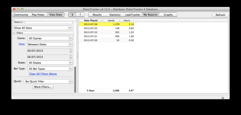241x115 pixels.
Task: Click the 2,386 total hands summary
Action: [111, 91]
